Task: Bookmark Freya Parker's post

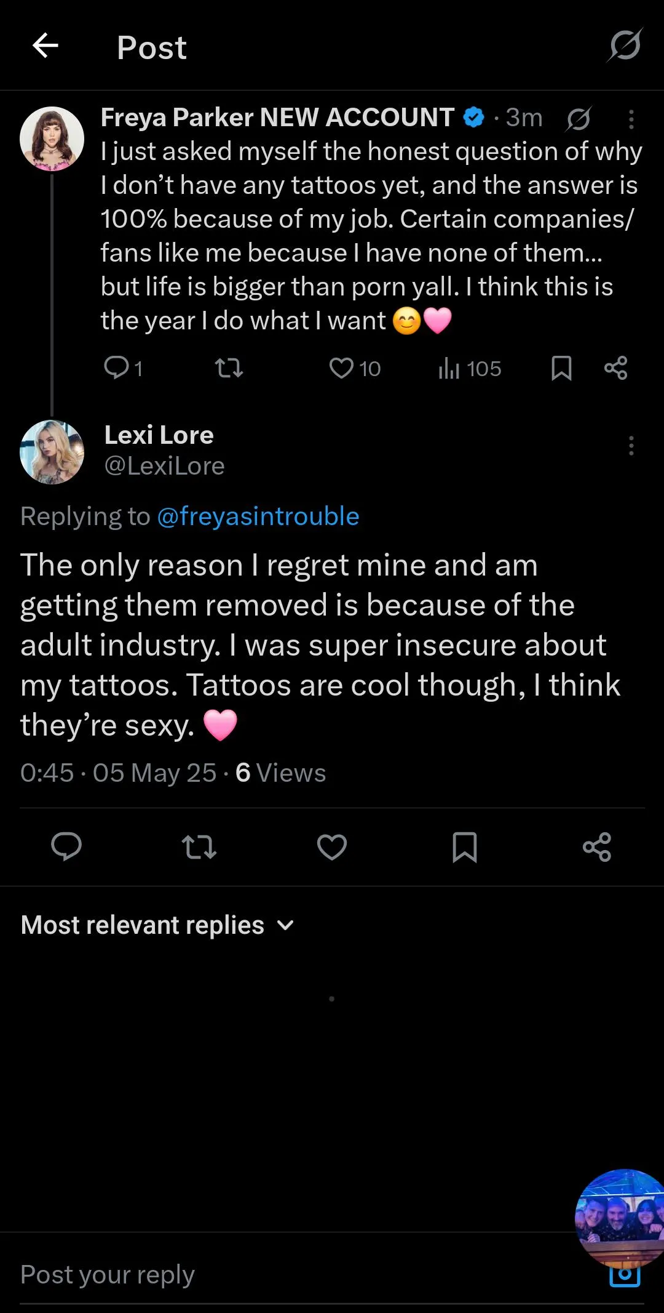Action: [561, 368]
